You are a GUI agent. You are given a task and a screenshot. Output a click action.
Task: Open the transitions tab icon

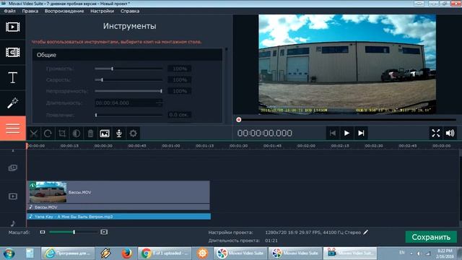click(x=13, y=52)
